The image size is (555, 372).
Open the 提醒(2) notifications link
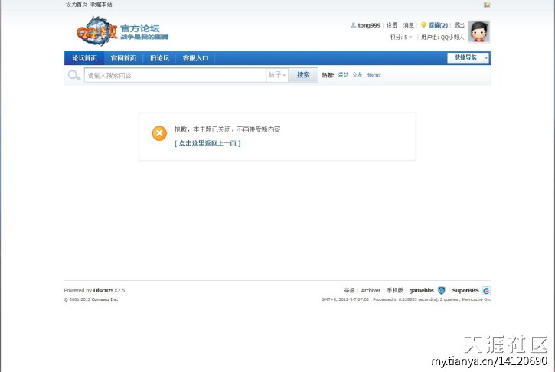[x=438, y=25]
